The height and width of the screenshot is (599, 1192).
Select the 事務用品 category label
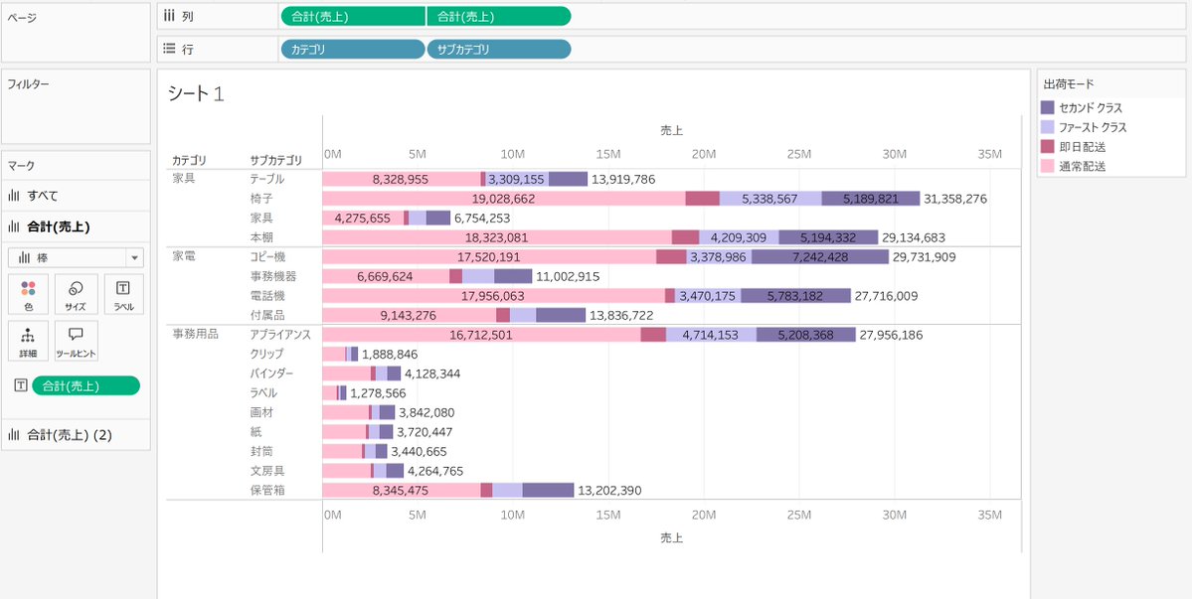[x=196, y=334]
